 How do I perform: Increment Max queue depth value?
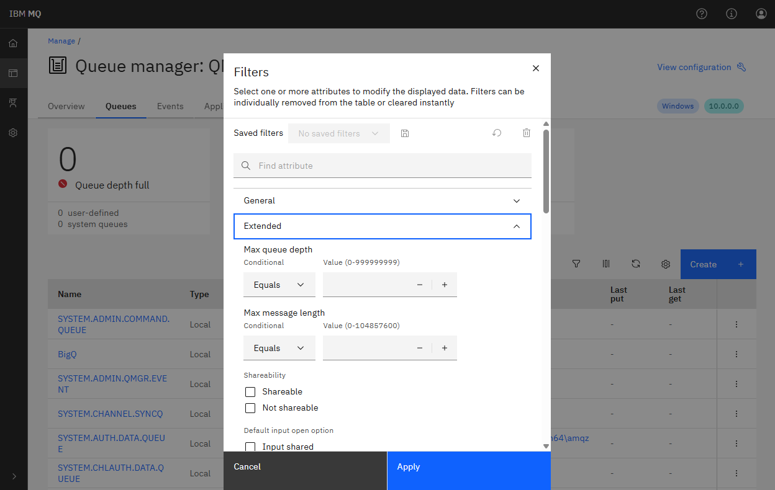tap(445, 285)
